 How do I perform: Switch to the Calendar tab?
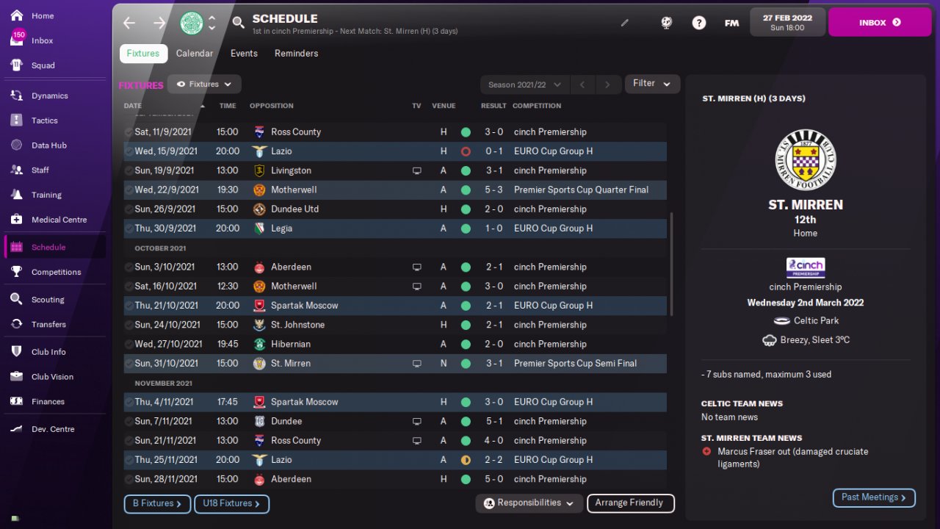195,54
